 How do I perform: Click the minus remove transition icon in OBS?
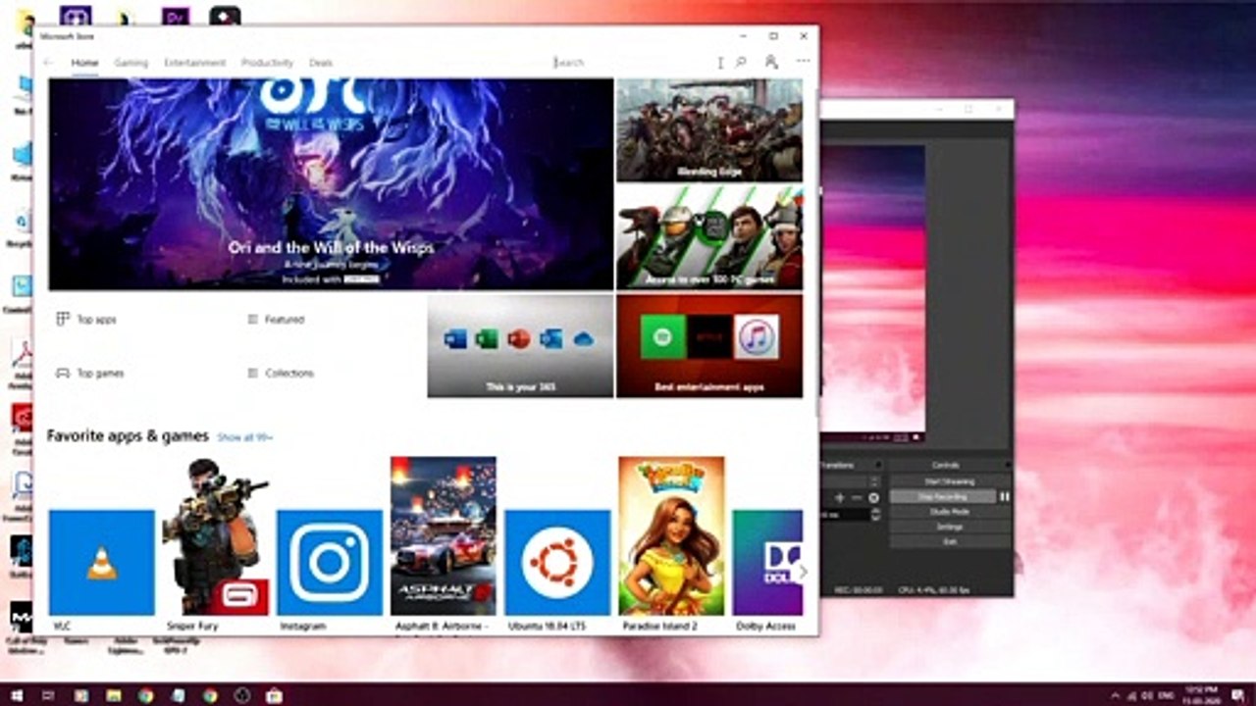(x=857, y=498)
